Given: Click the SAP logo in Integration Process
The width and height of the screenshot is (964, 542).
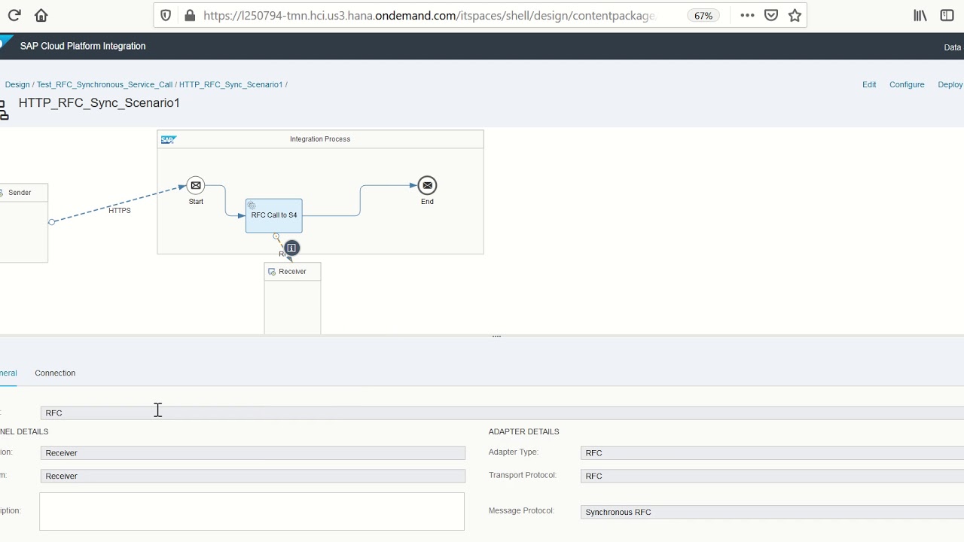Looking at the screenshot, I should [168, 139].
